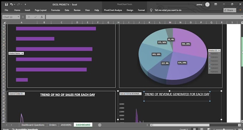243x130 pixels.
Task: Click the horizontal scrollbar thumb
Action: pyautogui.click(x=181, y=125)
